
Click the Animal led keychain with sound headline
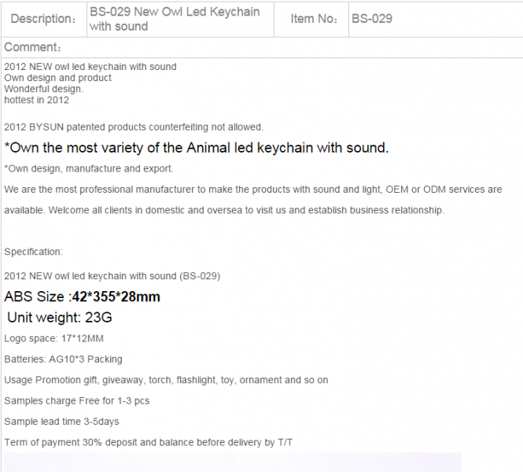pyautogui.click(x=197, y=148)
